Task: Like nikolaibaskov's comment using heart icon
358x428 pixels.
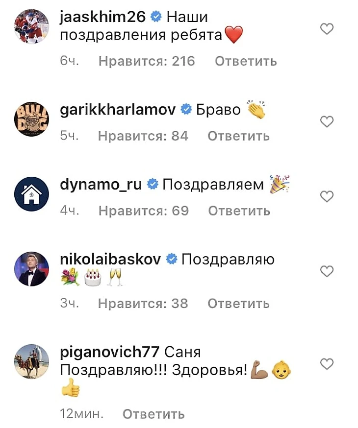Action: [x=327, y=271]
